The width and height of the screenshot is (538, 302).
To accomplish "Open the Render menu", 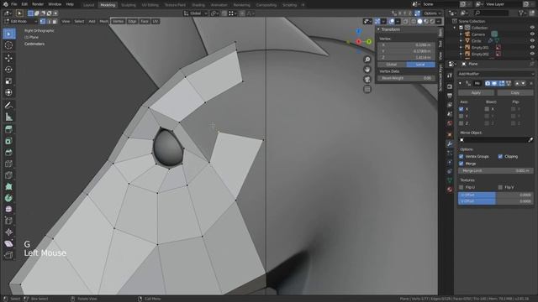I will pyautogui.click(x=38, y=4).
